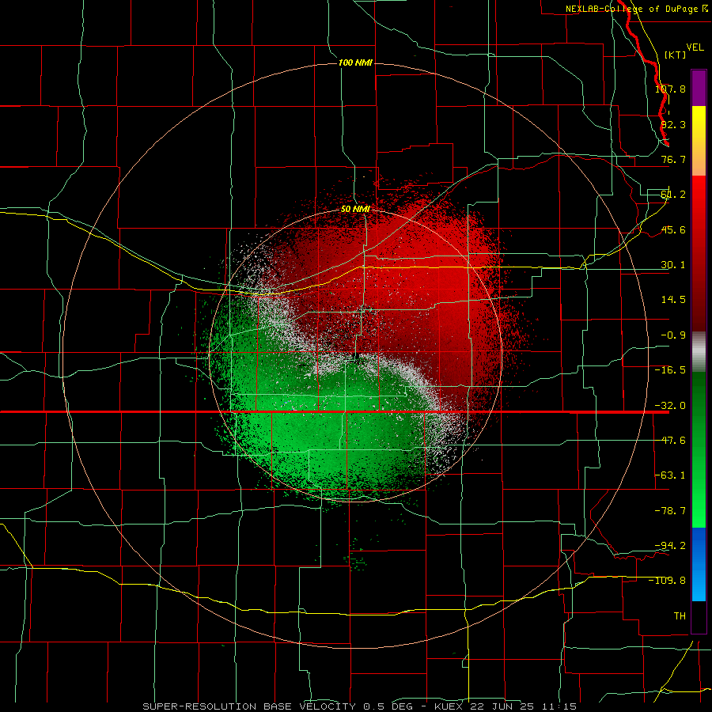Pick the dark TH band at color bar bottom
Viewport: 712px width, 712px height.
[699, 616]
